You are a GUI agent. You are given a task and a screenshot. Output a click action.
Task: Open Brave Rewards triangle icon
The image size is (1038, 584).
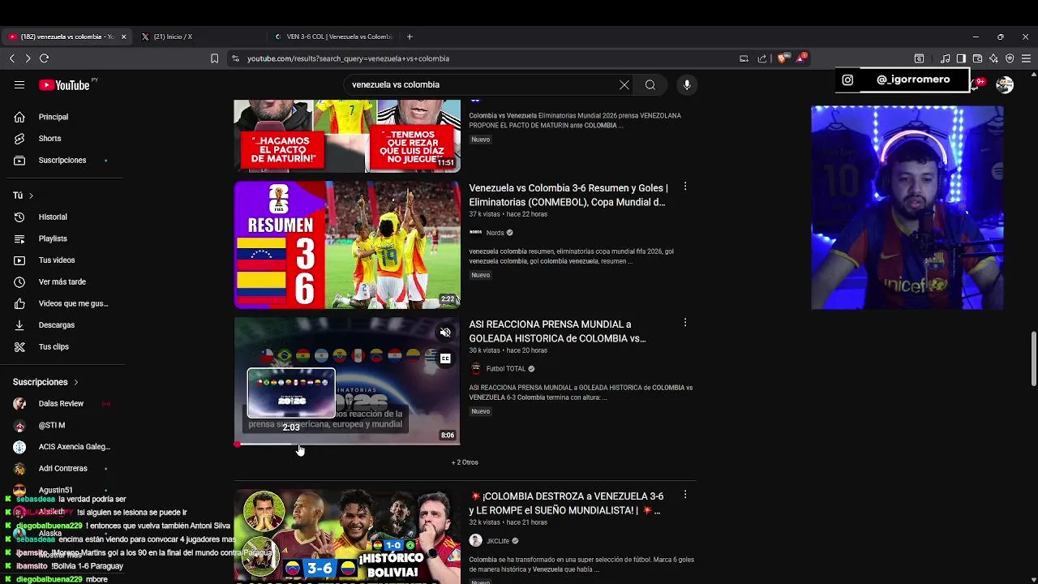pos(801,58)
